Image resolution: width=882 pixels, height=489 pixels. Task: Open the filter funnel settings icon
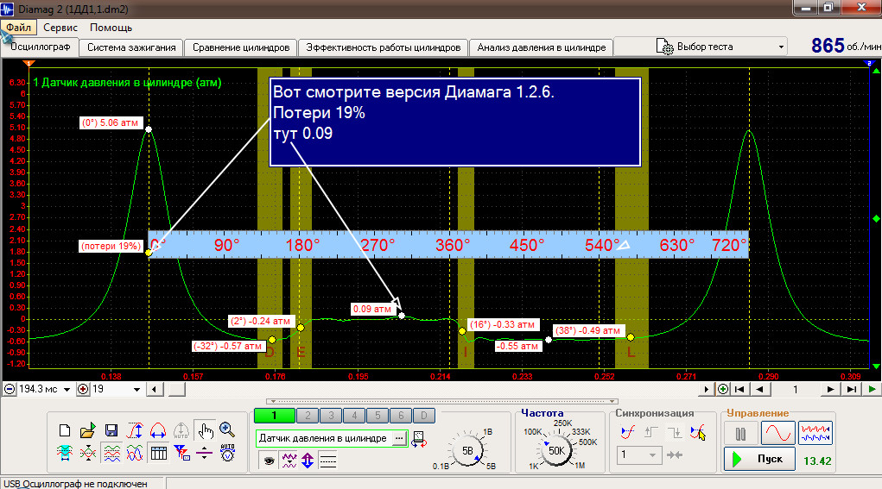click(x=181, y=453)
